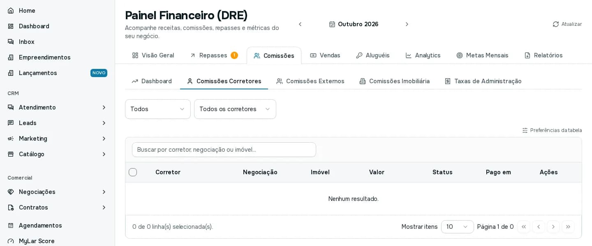Open the Todos status filter dropdown

158,109
